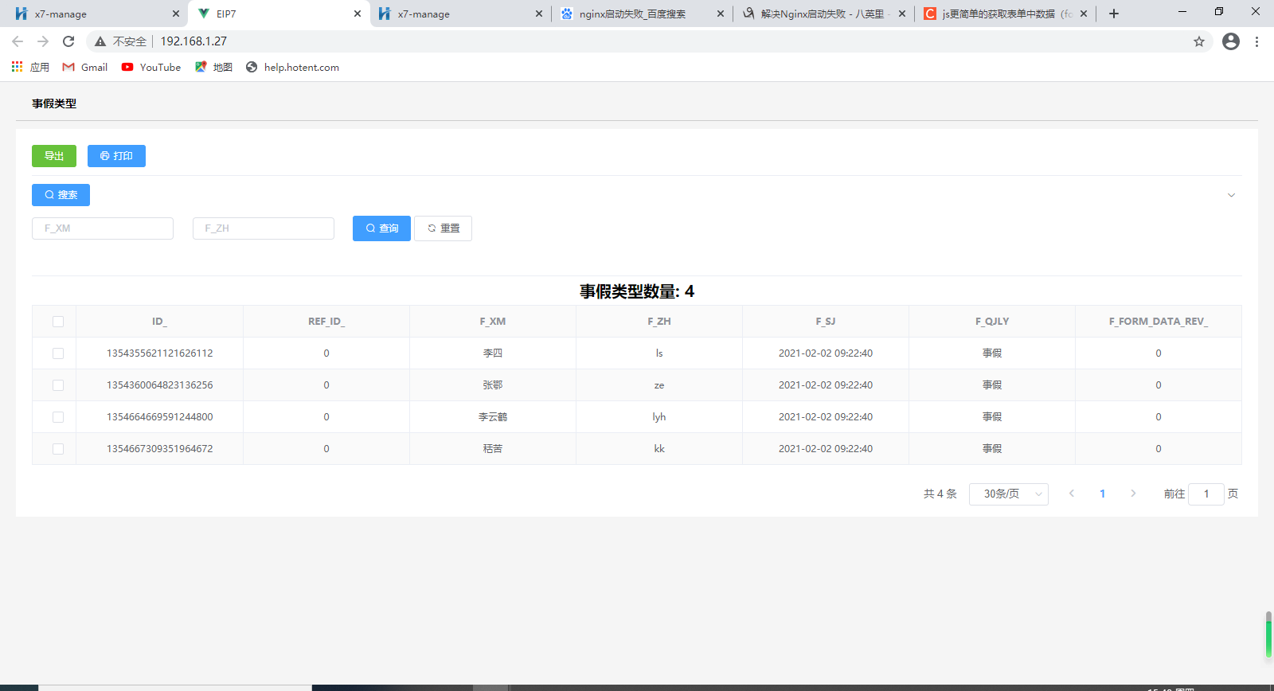1274x691 pixels.
Task: Open the Chrome three-dot menu
Action: [x=1256, y=41]
